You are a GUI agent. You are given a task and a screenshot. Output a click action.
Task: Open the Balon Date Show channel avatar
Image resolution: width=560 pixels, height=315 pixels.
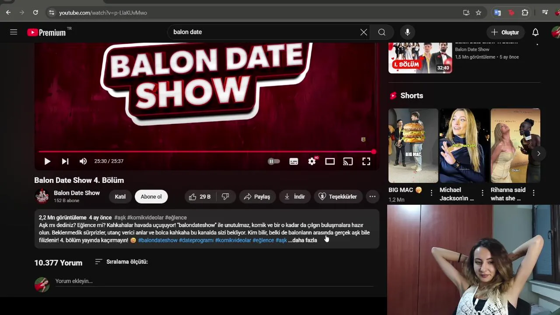[x=42, y=196]
